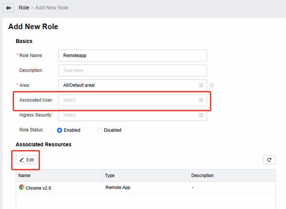Click the Type column header
286x209 pixels.
click(x=110, y=176)
